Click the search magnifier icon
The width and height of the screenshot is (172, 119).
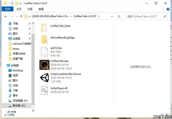(x=165, y=16)
